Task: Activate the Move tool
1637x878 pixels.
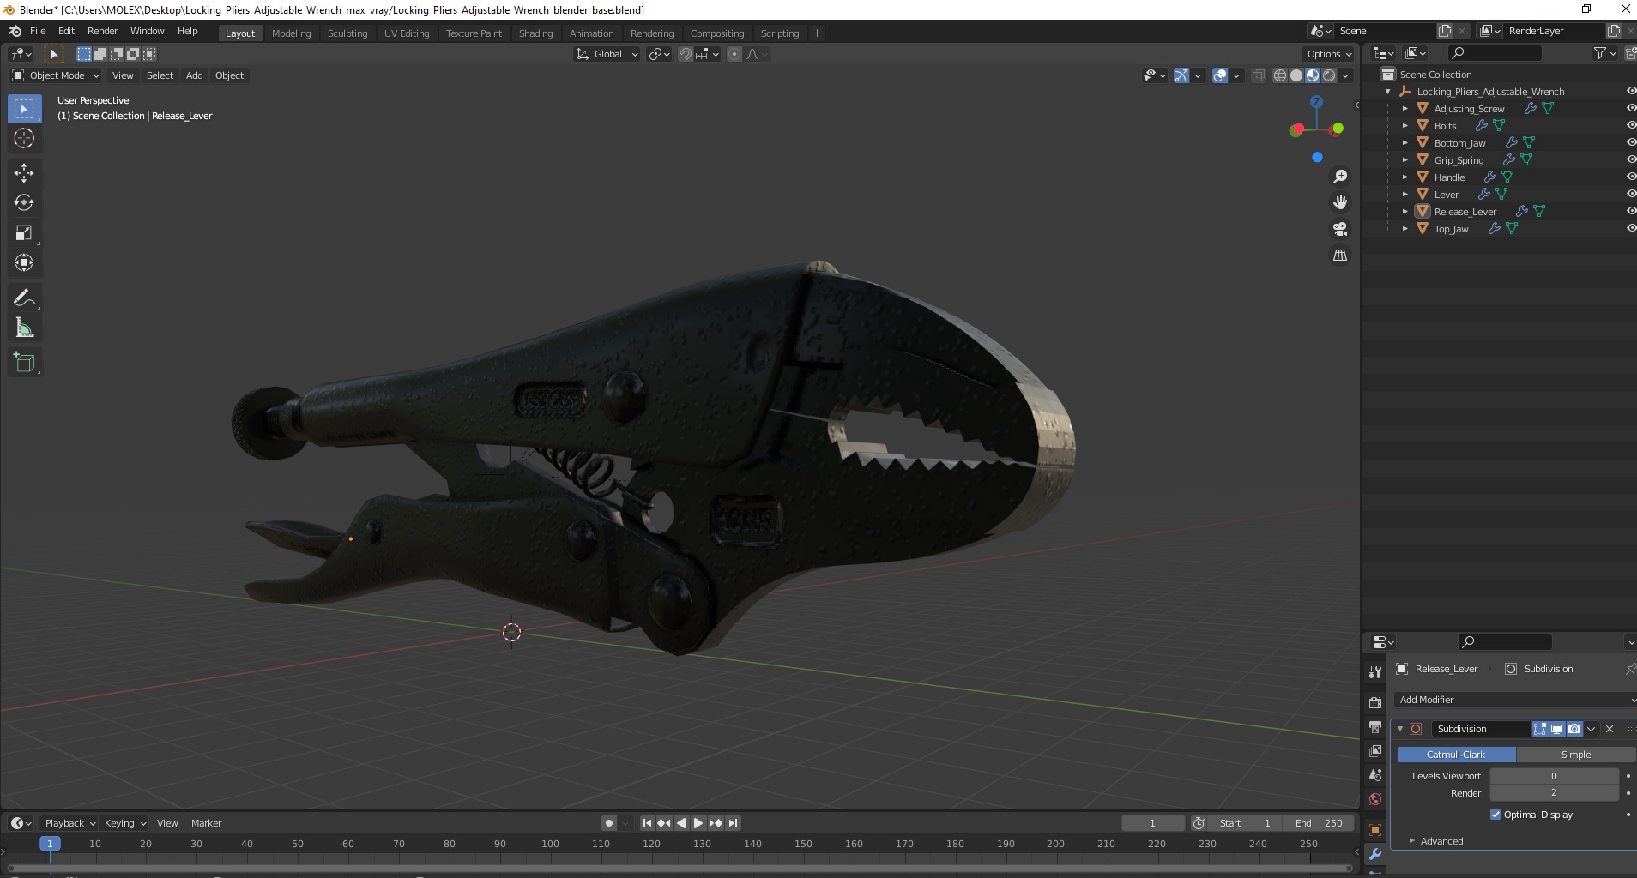Action: click(24, 173)
